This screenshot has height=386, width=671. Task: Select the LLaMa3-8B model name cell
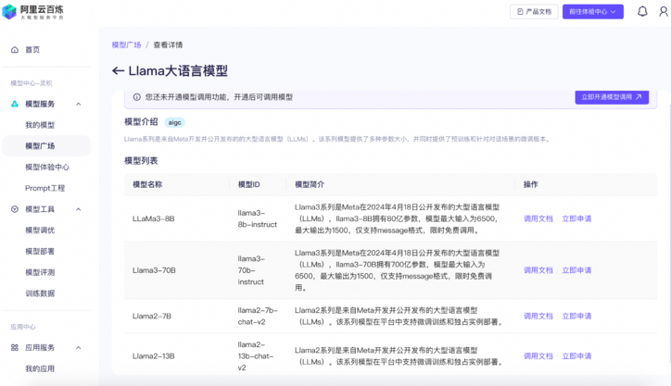[153, 218]
